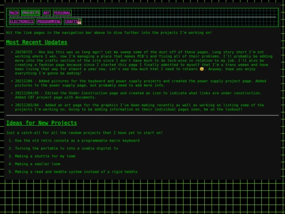Select the 20211204/05 update entry text
This screenshot has width=285, height=214.
coord(138,95)
